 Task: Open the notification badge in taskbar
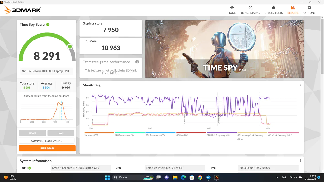pos(319,177)
